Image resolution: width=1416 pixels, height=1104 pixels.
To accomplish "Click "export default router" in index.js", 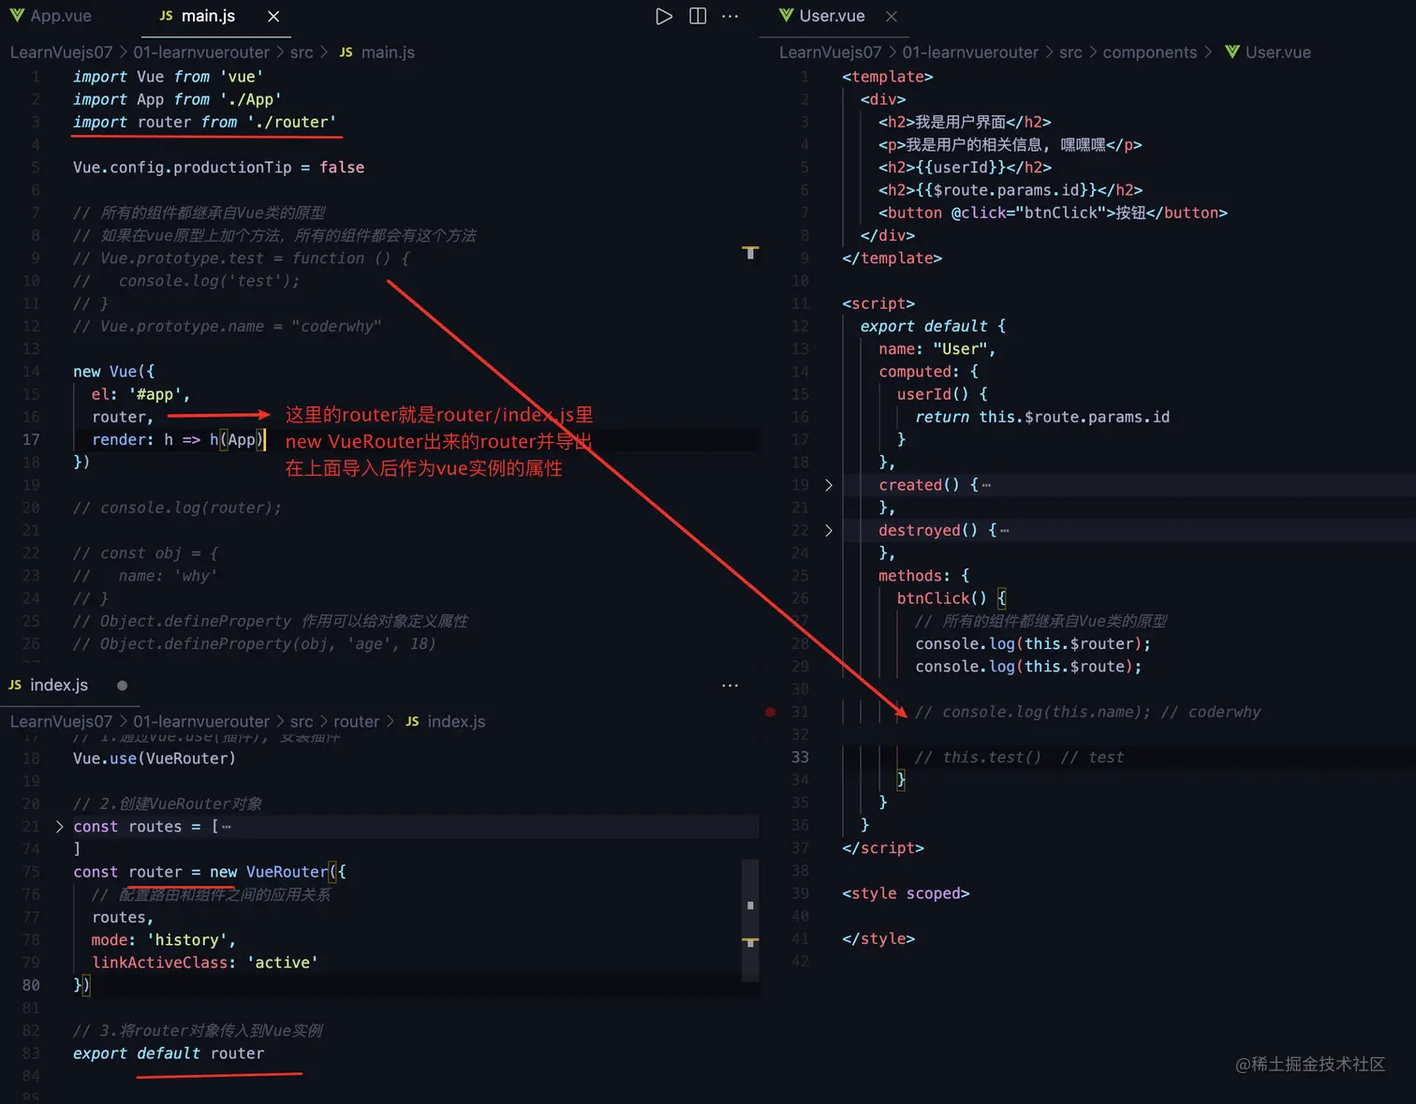I will click(x=169, y=1053).
